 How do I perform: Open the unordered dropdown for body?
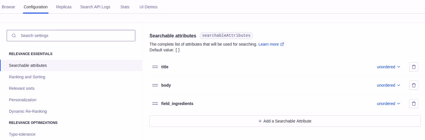(388, 85)
